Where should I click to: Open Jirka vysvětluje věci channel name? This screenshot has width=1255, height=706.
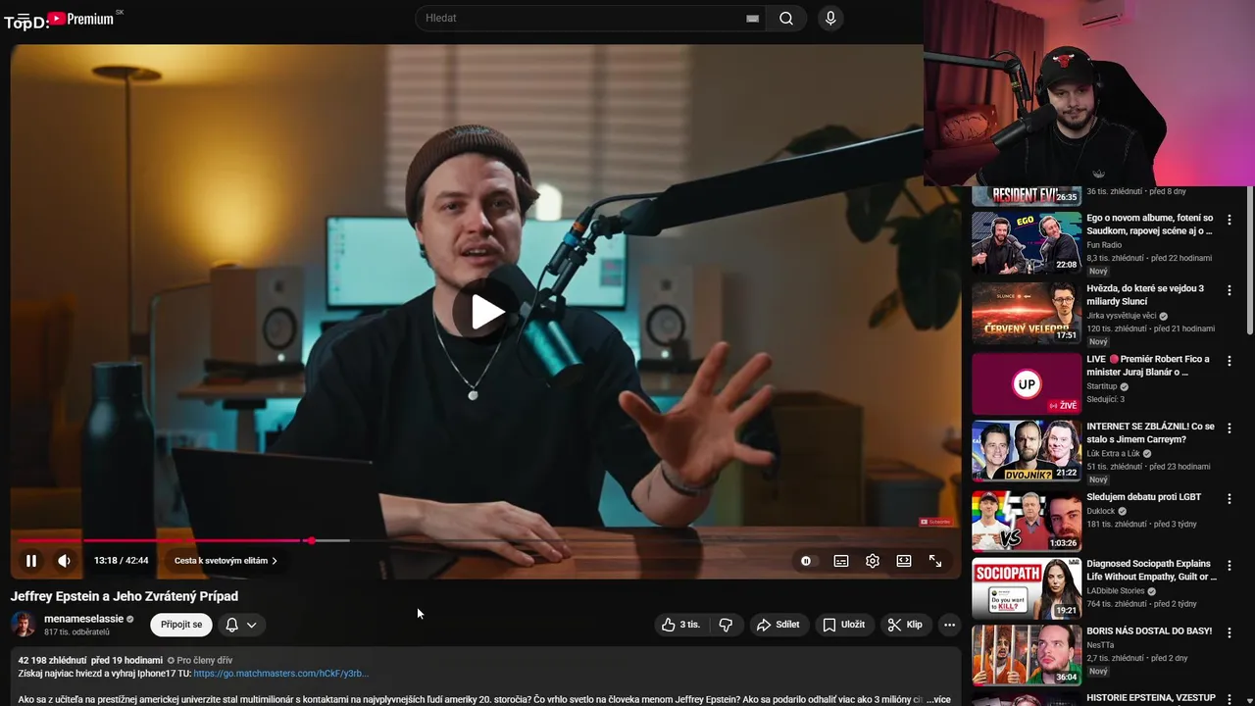click(x=1121, y=316)
